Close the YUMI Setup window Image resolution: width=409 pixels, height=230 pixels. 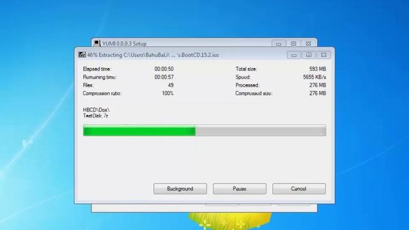308,43
